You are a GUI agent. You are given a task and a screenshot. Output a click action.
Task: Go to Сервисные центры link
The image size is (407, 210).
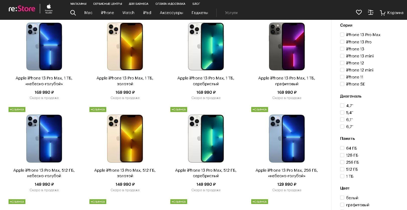point(108,4)
